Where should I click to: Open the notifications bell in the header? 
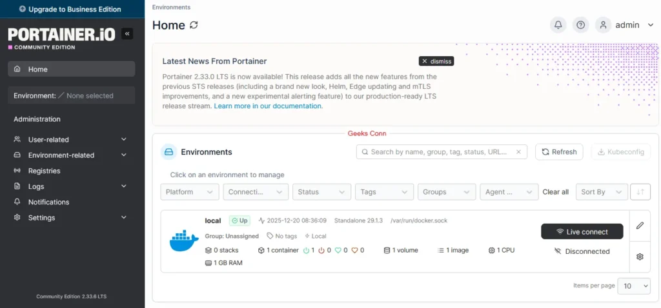(x=558, y=25)
